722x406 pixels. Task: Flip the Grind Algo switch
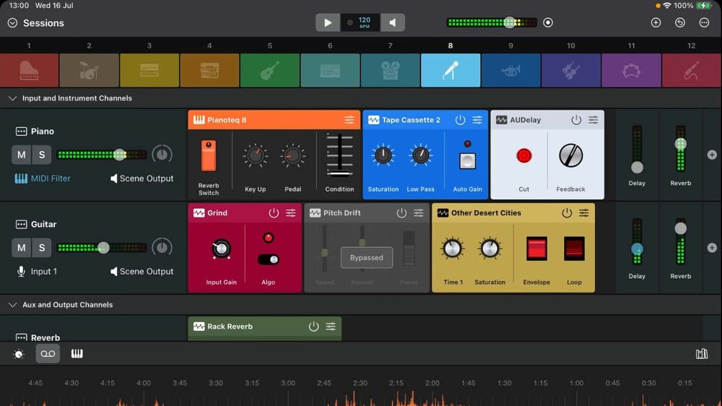coord(268,259)
